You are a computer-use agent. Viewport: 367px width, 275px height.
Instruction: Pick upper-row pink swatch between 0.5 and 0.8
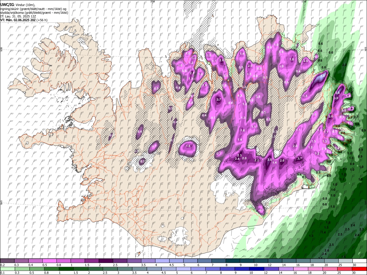click(49, 261)
